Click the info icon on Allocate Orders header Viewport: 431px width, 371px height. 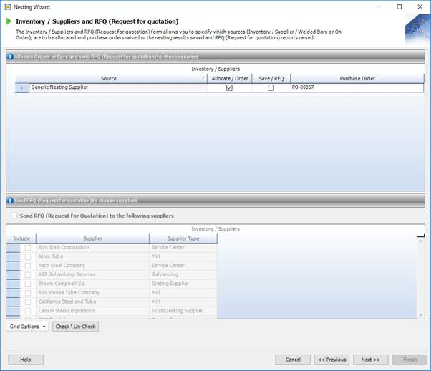pos(10,57)
